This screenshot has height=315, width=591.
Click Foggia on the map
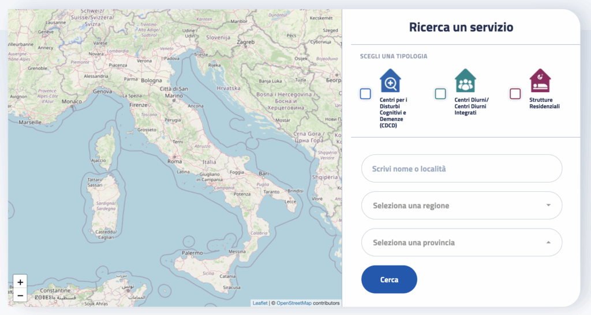coord(237,172)
